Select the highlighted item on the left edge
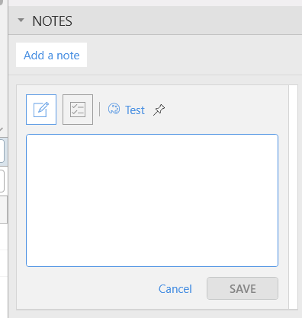 coord(2,151)
